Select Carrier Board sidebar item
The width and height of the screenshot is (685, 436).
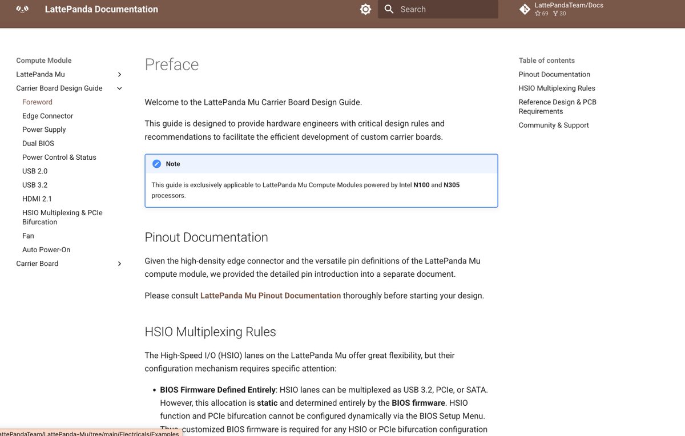[x=37, y=264]
